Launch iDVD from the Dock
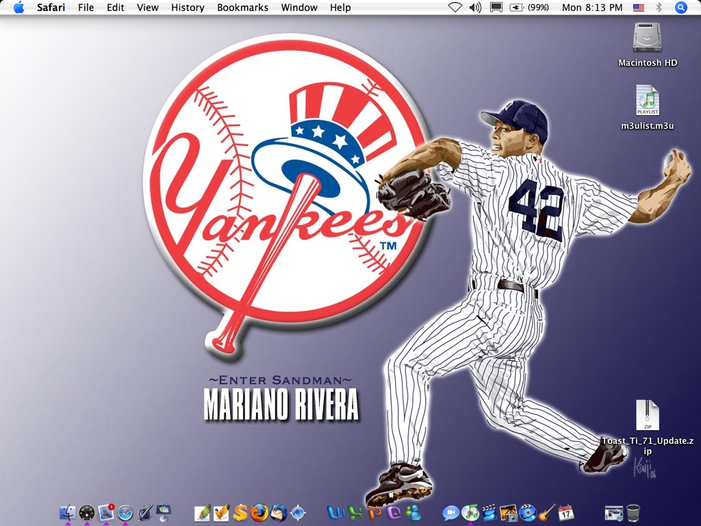 pyautogui.click(x=528, y=512)
